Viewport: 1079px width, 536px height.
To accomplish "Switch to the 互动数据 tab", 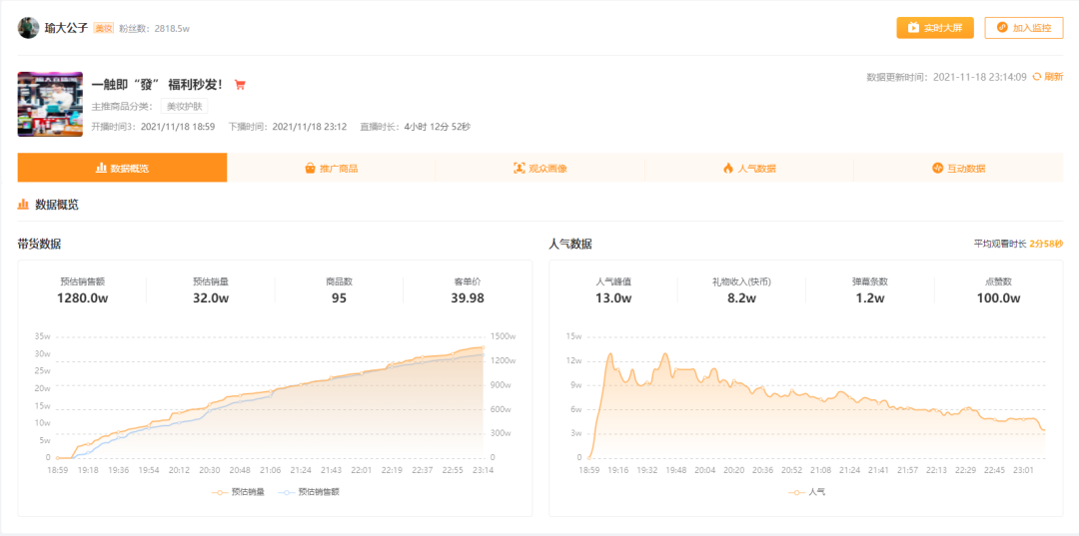I will [958, 168].
